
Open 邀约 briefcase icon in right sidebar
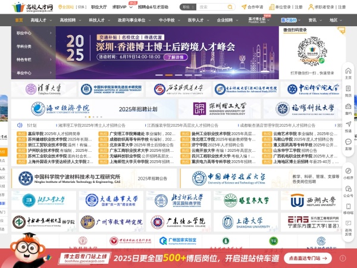(x=348, y=106)
